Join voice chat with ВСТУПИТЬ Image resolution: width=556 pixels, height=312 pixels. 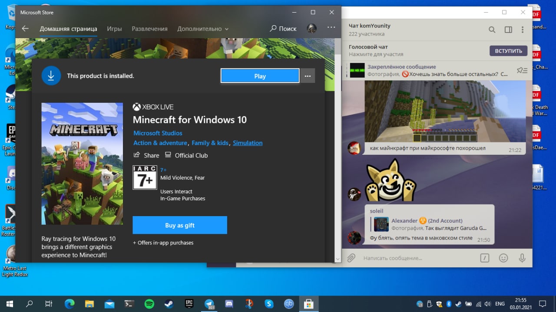[x=508, y=51]
